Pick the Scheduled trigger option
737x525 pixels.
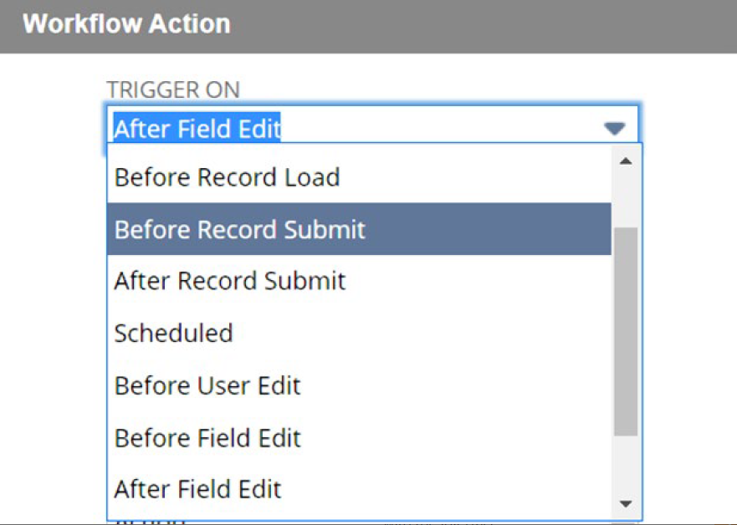[174, 333]
